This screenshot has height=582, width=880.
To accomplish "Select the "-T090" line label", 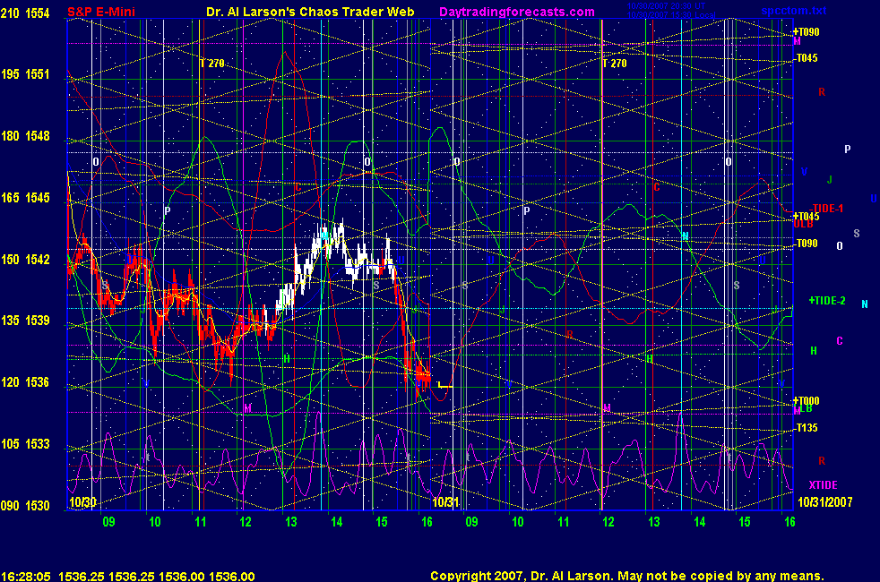I will pyautogui.click(x=807, y=244).
